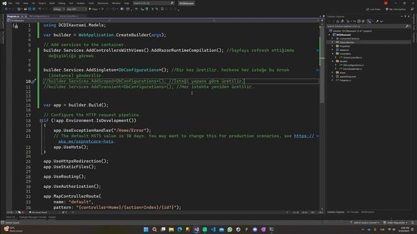
Task: Select Connected Services in Solution Explorer
Action: click(x=349, y=39)
